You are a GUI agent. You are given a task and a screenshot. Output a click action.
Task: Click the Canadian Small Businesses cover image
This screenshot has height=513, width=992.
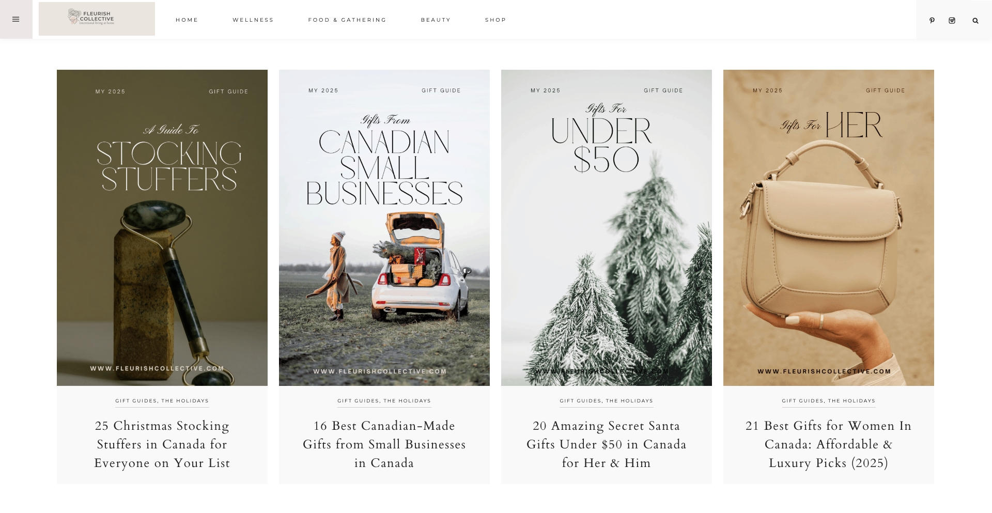[384, 227]
